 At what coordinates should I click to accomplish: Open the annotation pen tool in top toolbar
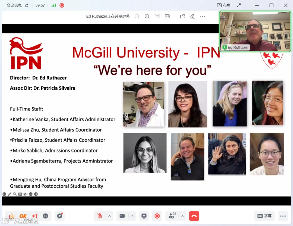pos(192,17)
